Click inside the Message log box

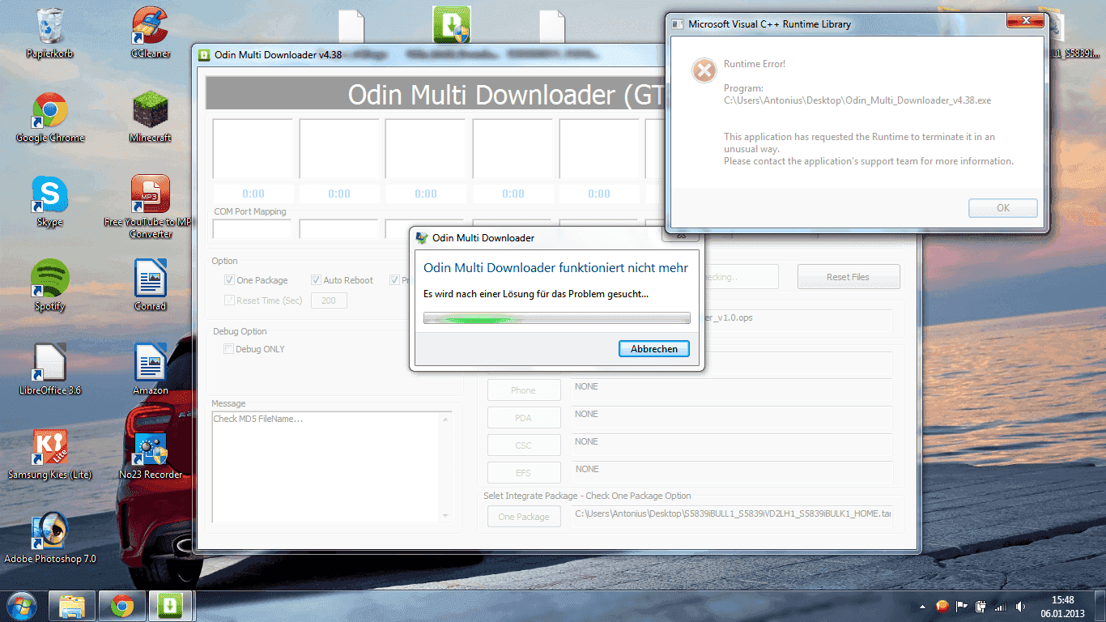pyautogui.click(x=326, y=467)
